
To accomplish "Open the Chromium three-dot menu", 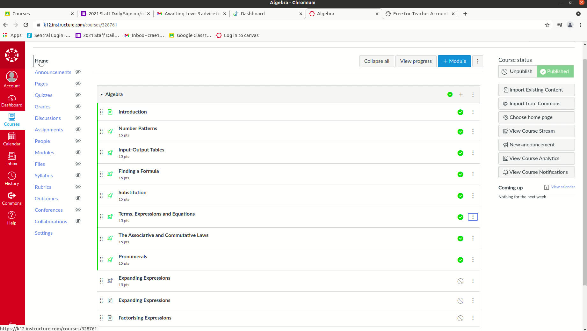I will click(x=580, y=25).
